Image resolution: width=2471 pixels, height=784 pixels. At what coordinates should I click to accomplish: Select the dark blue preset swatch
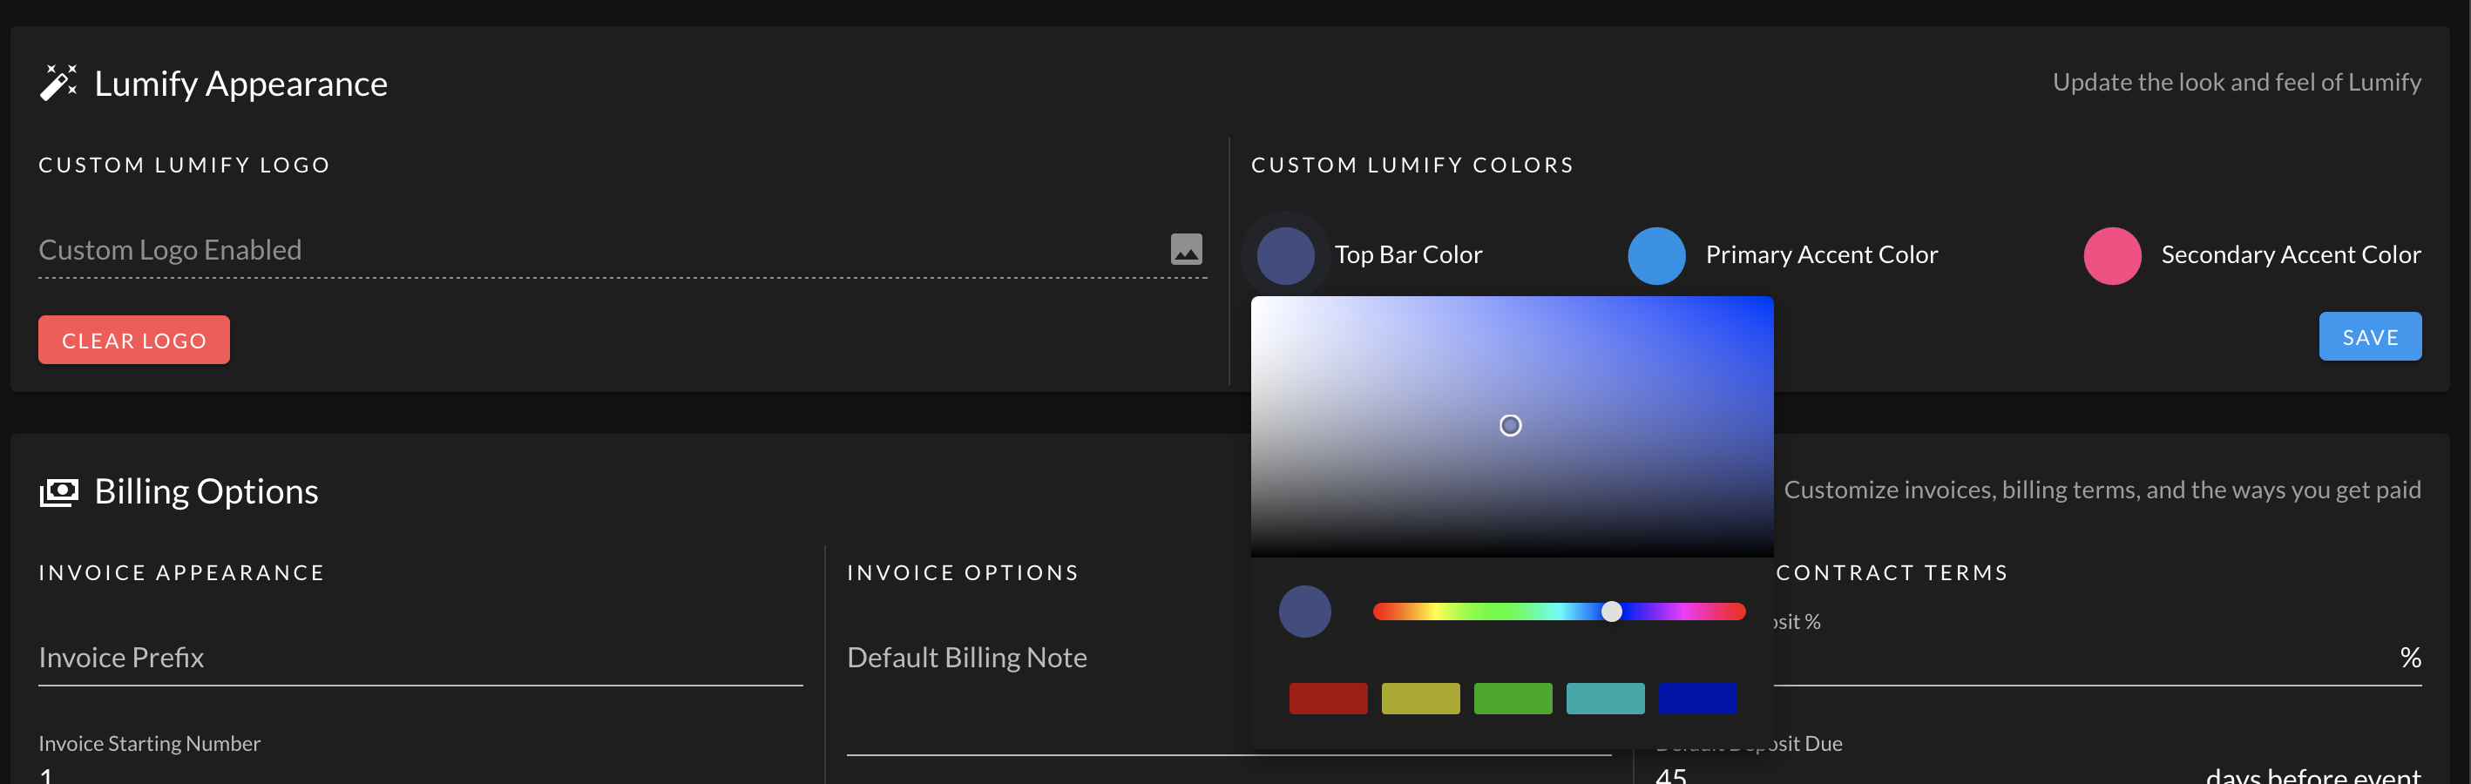click(1697, 698)
